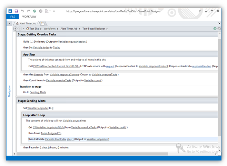Click the home icon in the breadcrumb
The width and height of the screenshot is (227, 166).
coord(27,29)
